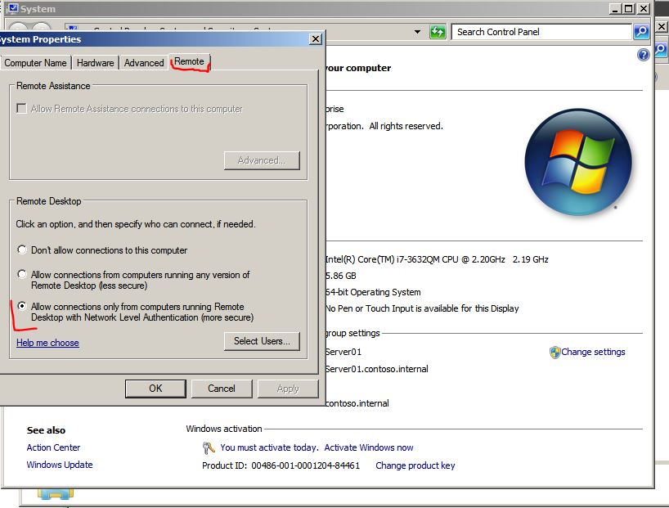669x508 pixels.
Task: Select the Remote tab
Action: [189, 61]
